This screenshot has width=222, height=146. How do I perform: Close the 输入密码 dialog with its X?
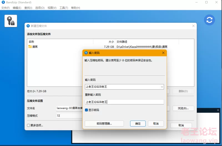163,53
